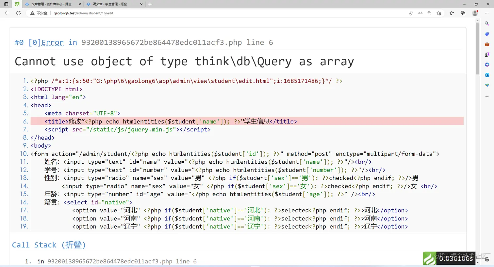The width and height of the screenshot is (494, 267).
Task: Click the Read Aloud icon
Action: [x=411, y=13]
